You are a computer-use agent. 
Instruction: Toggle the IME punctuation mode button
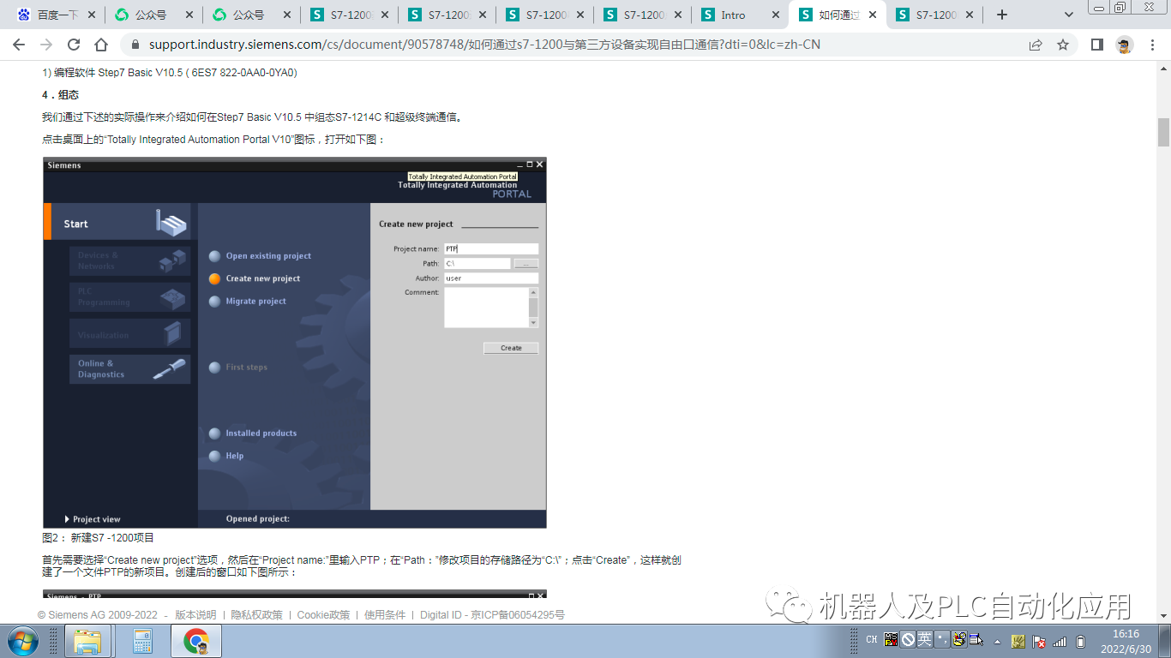point(941,639)
